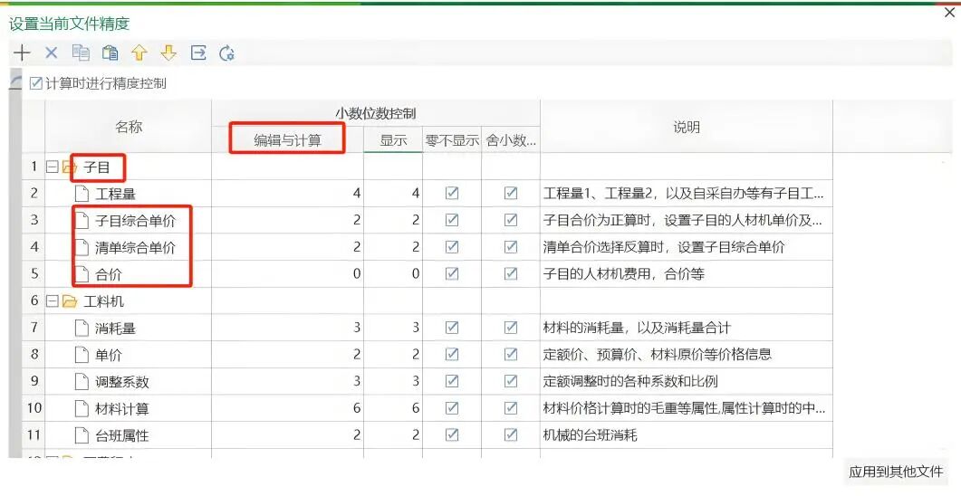
Task: Click the 应用到其他文件 button
Action: tap(896, 472)
